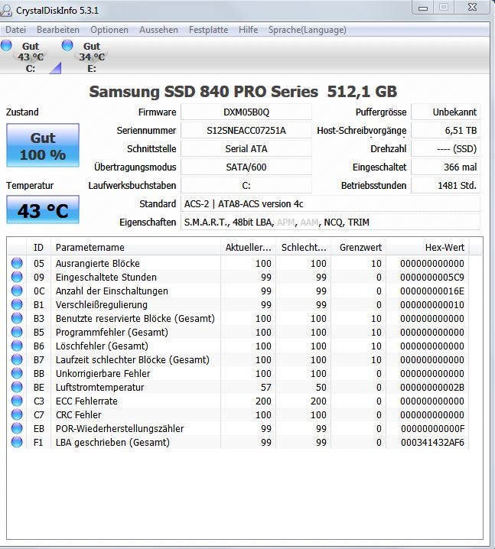
Task: Minimize the CrystalDiskInfo window
Action: pos(423,8)
